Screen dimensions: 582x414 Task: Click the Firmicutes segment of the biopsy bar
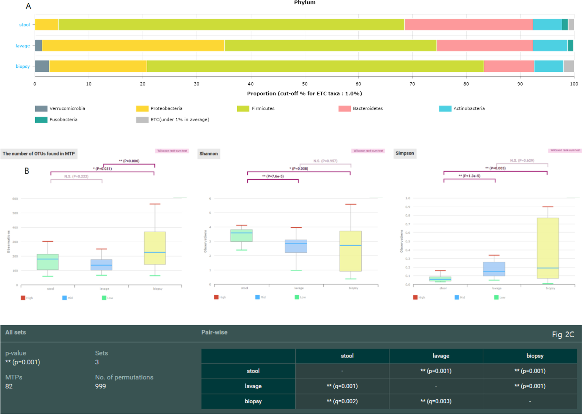pyautogui.click(x=315, y=66)
